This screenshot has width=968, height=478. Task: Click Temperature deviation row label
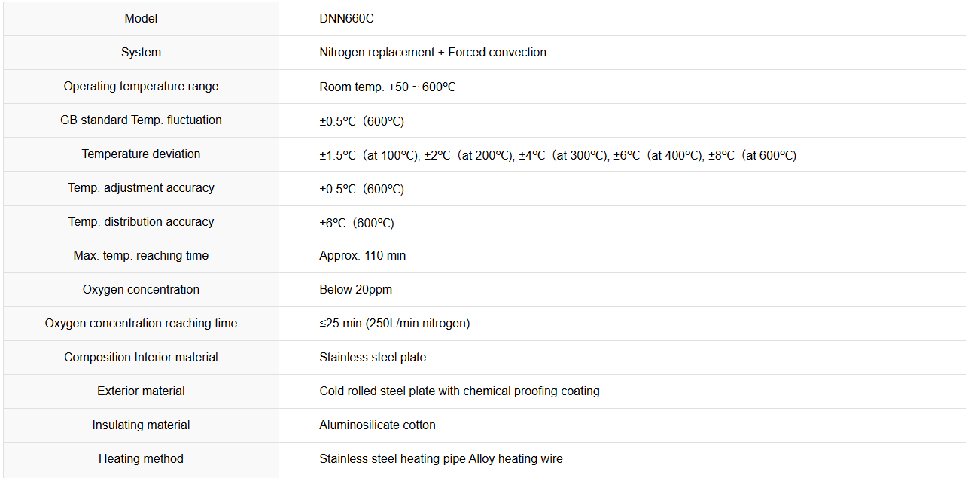click(141, 154)
